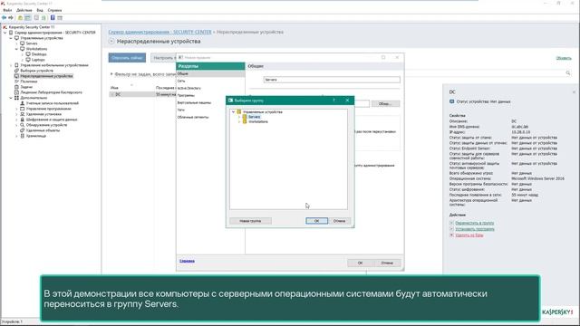The width and height of the screenshot is (580, 326).
Task: Collapse Управляемые устройства in the console tree
Action: pos(11,38)
